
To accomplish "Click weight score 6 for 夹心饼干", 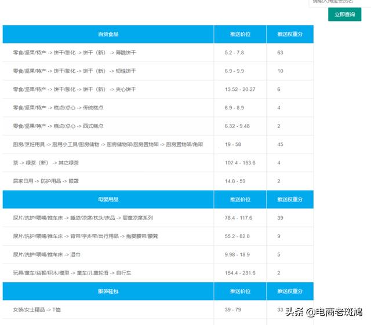I will [x=279, y=89].
